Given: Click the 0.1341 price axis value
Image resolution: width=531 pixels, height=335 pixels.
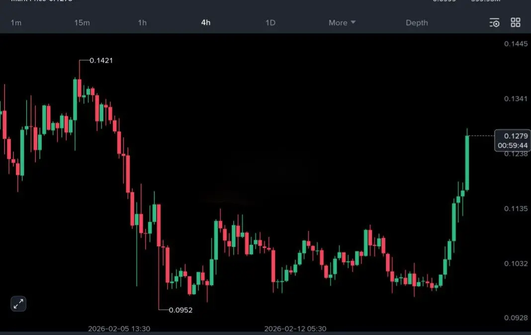Looking at the screenshot, I should point(516,99).
